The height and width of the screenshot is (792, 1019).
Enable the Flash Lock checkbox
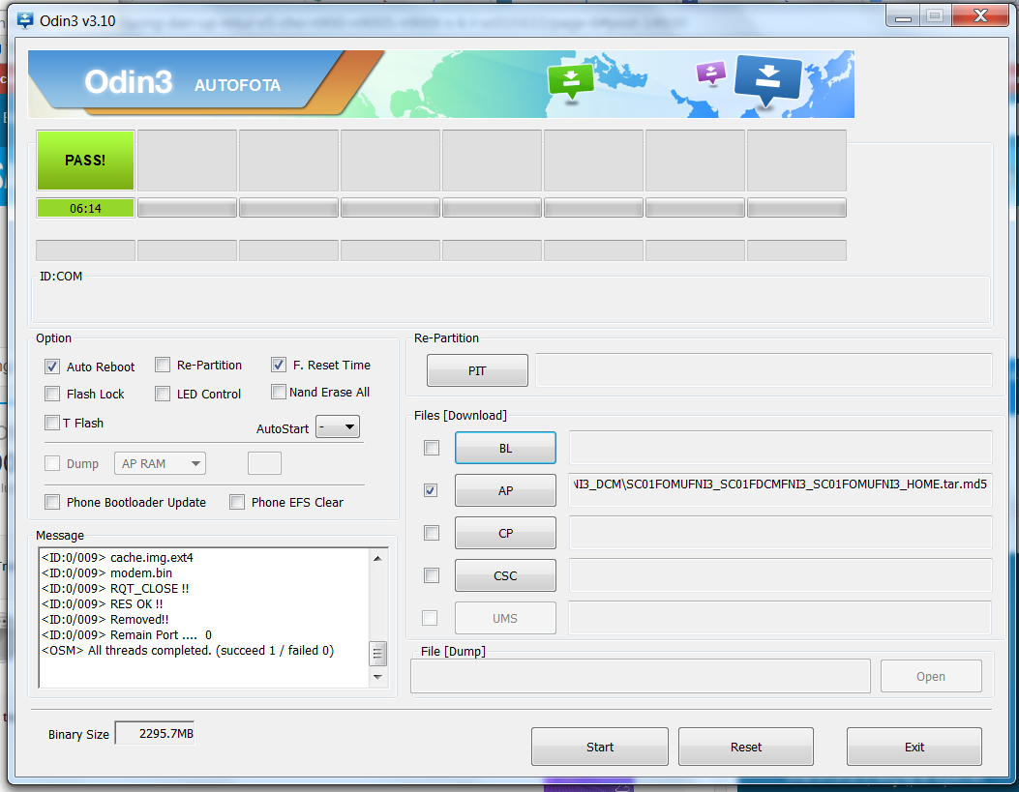(x=52, y=394)
